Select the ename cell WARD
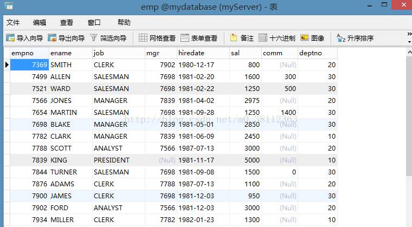412x227 pixels. point(70,88)
